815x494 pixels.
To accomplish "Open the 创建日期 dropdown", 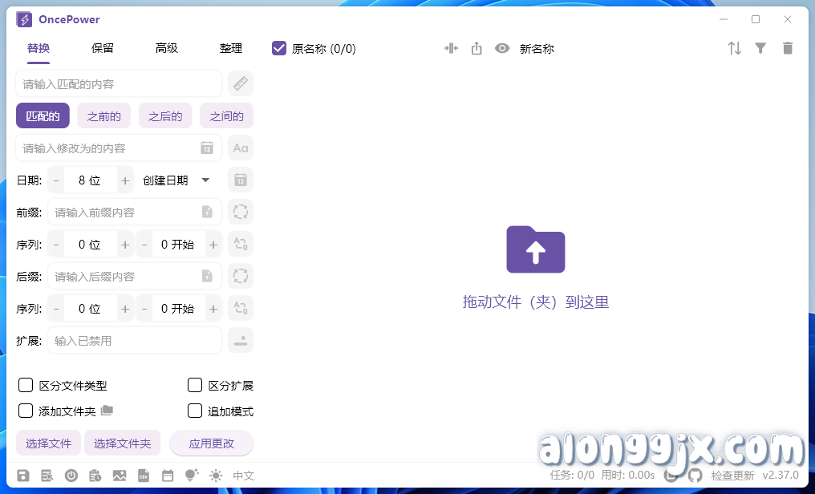I will 175,180.
